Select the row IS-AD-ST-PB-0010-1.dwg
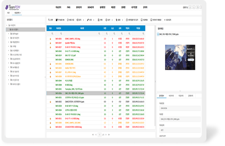The height and width of the screenshot is (146, 225). click(x=96, y=114)
